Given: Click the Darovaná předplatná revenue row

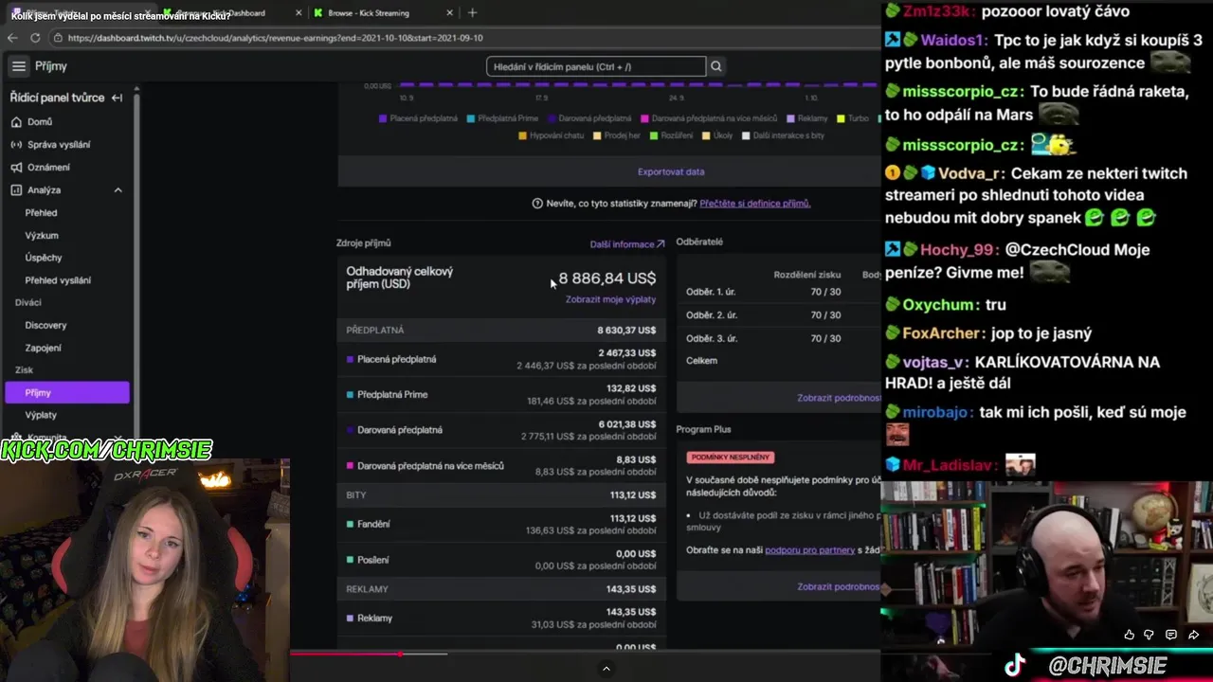Looking at the screenshot, I should (x=501, y=430).
